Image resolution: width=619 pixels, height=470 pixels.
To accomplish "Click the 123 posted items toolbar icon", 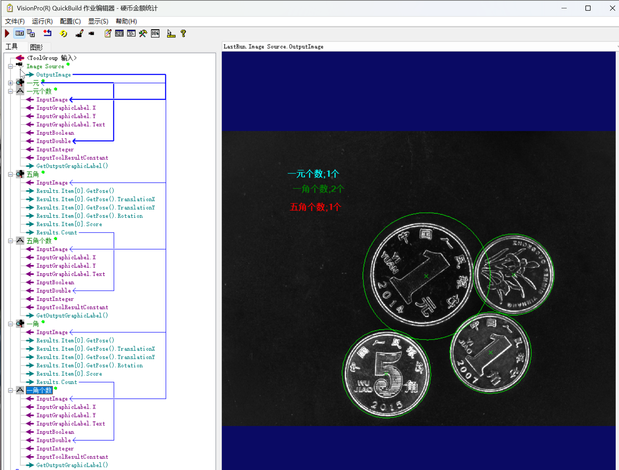I will [x=119, y=34].
